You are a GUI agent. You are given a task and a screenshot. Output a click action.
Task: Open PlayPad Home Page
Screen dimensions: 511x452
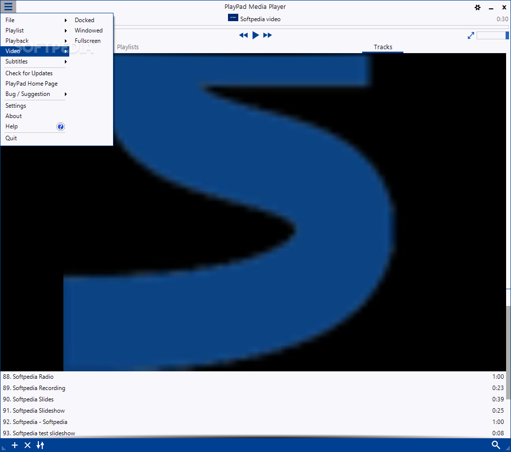(x=31, y=84)
